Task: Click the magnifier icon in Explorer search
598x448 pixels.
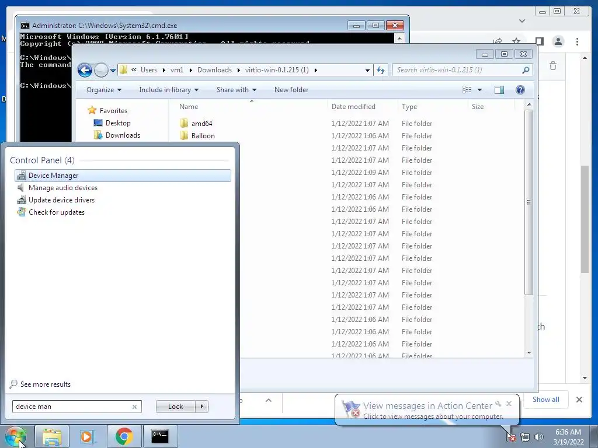Action: [x=526, y=70]
